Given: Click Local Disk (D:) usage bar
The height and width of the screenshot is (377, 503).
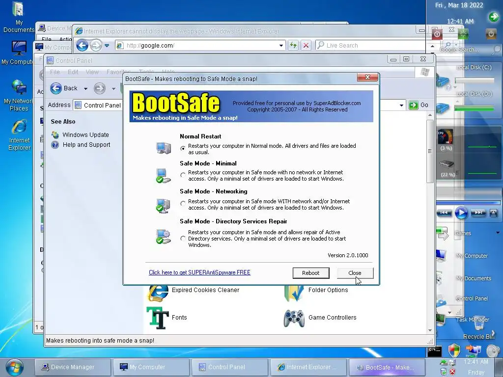Looking at the screenshot, I should click(475, 108).
